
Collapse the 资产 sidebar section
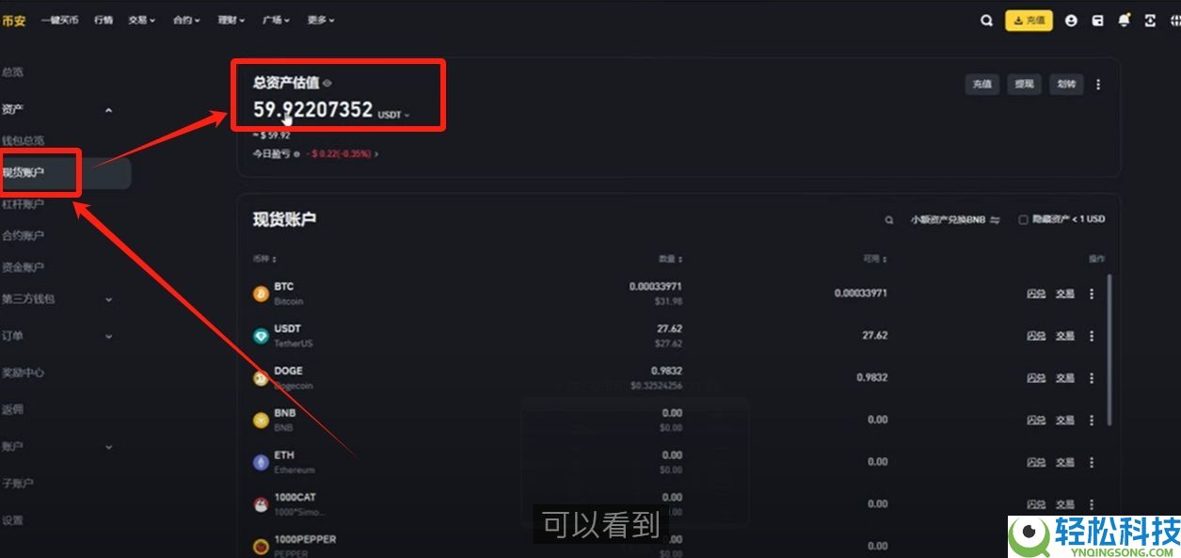pos(108,110)
